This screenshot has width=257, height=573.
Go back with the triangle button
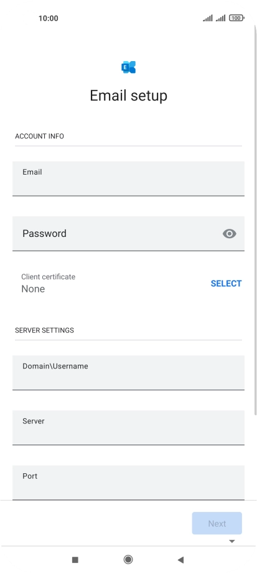(x=180, y=559)
